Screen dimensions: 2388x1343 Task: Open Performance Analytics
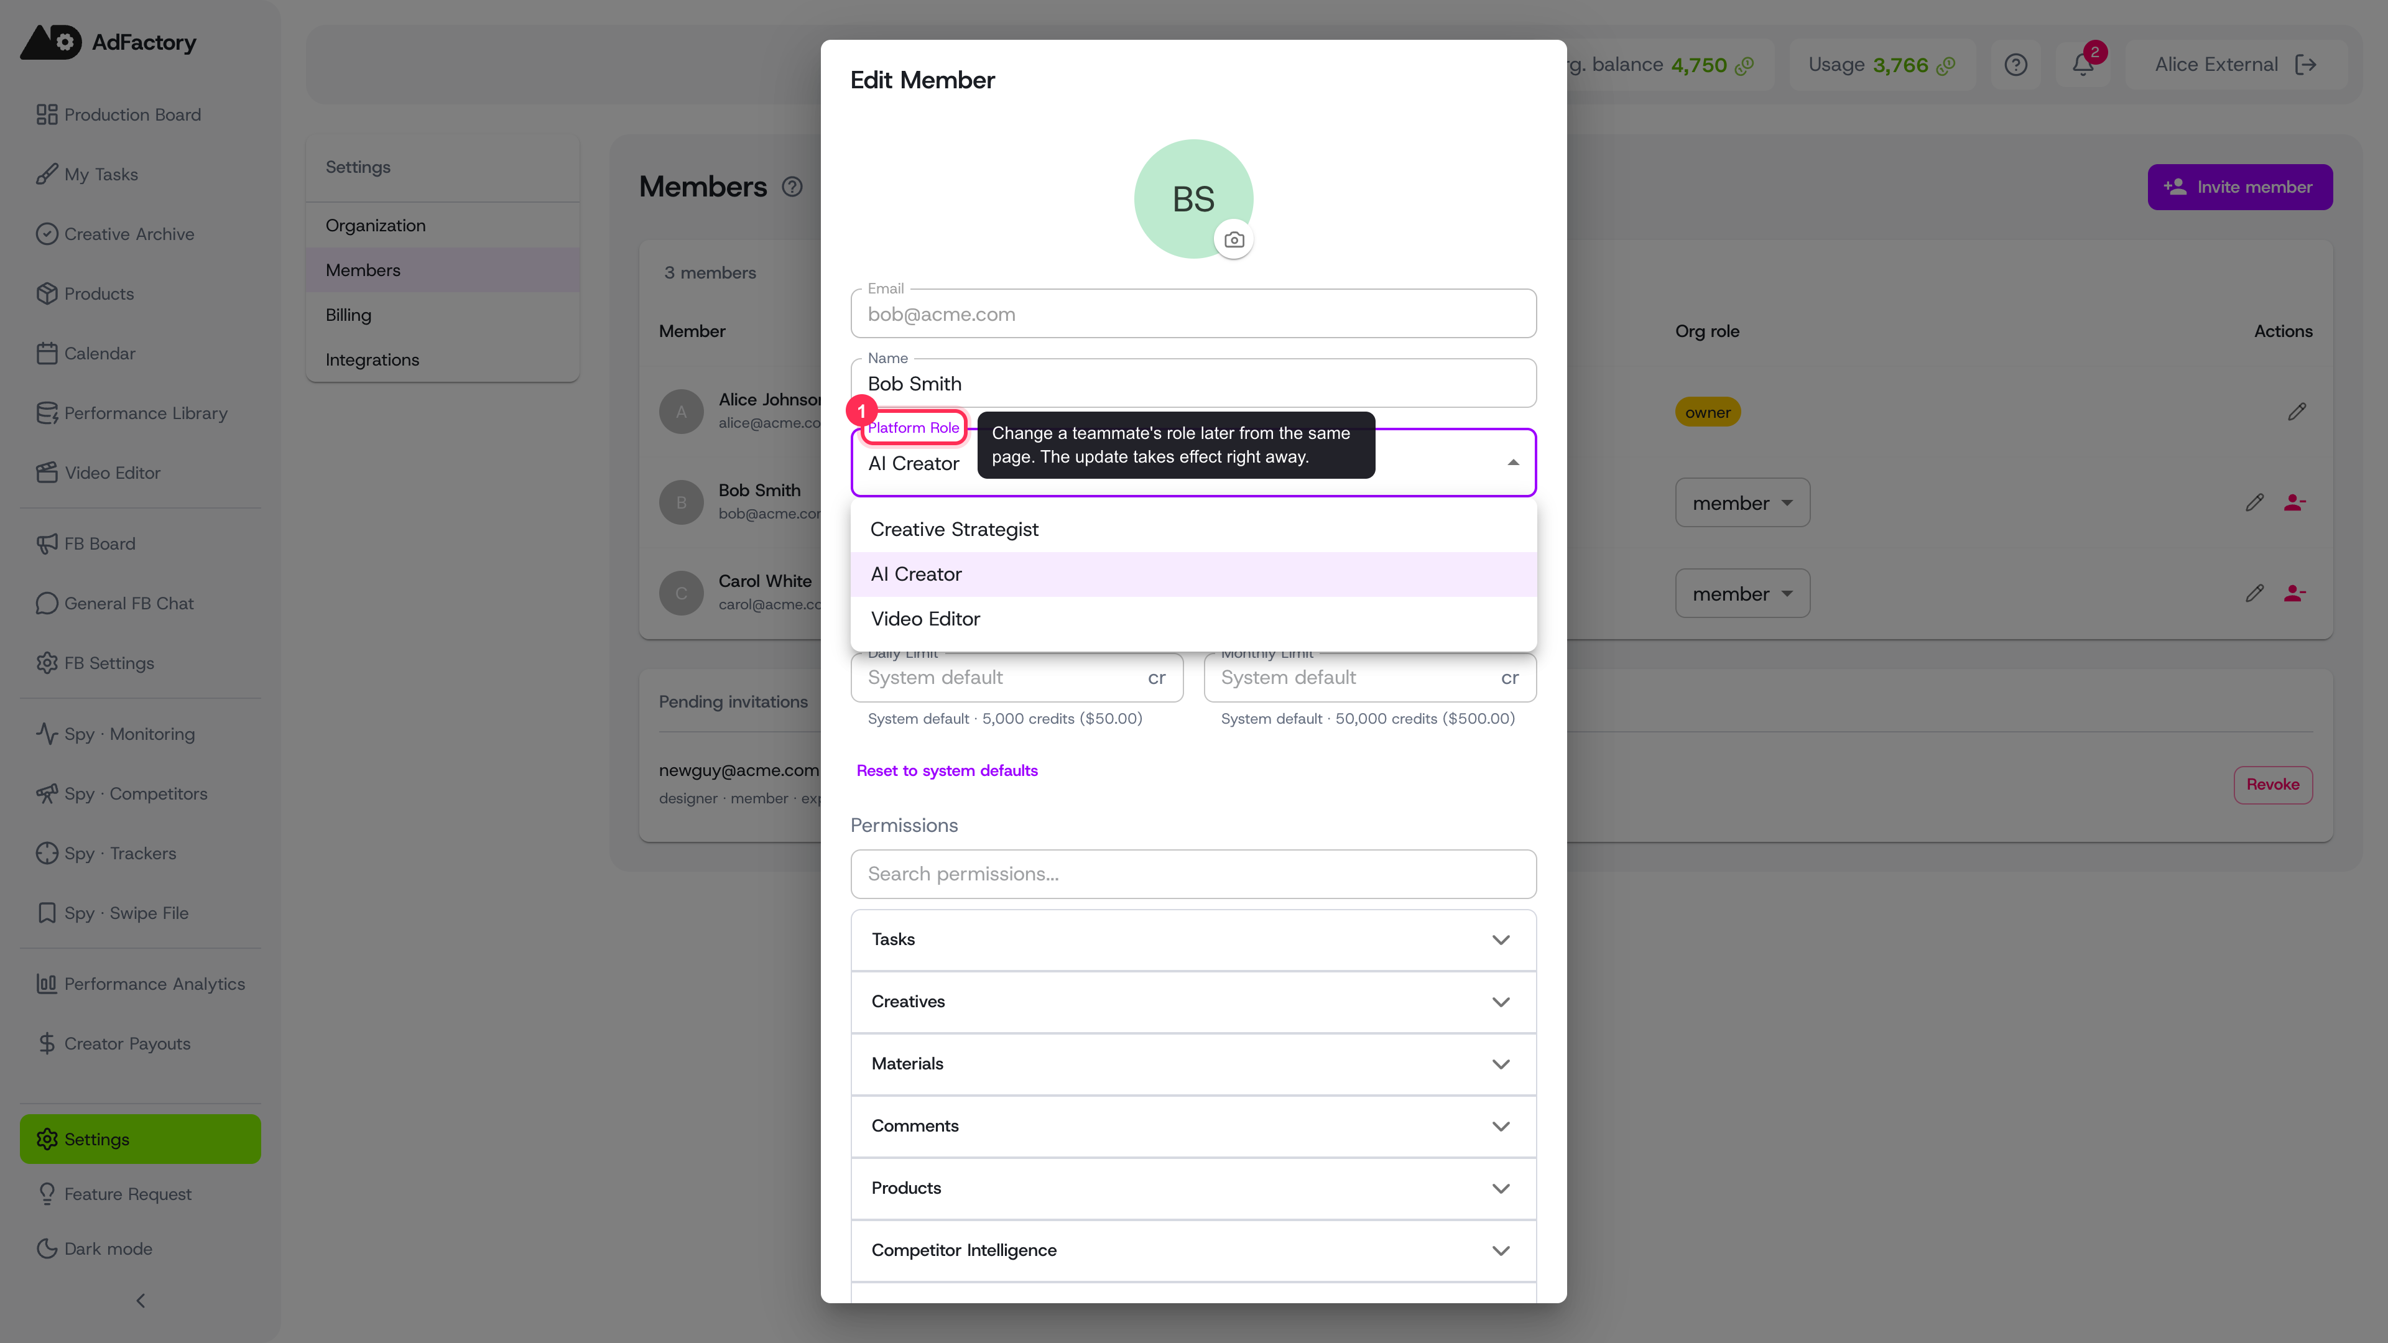(140, 984)
